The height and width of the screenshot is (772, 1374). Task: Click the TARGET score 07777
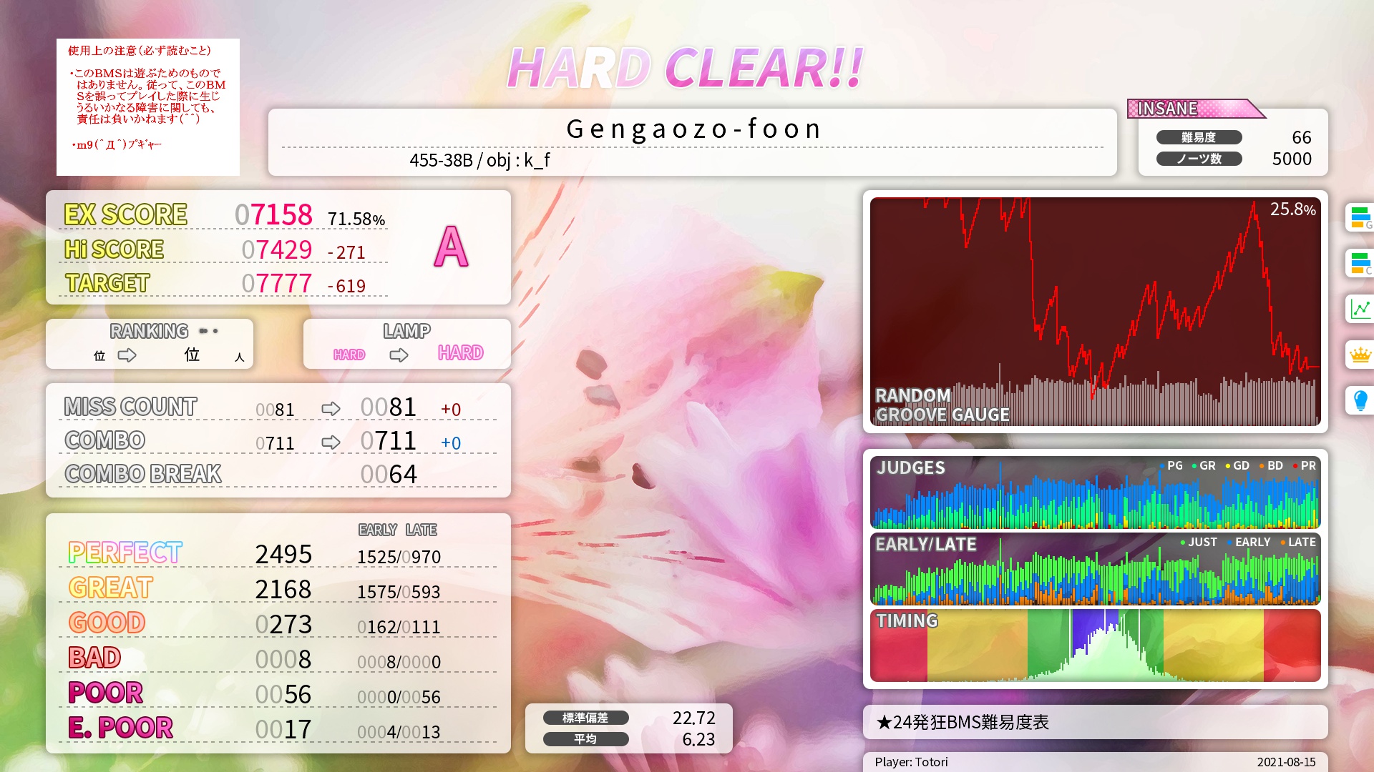276,284
